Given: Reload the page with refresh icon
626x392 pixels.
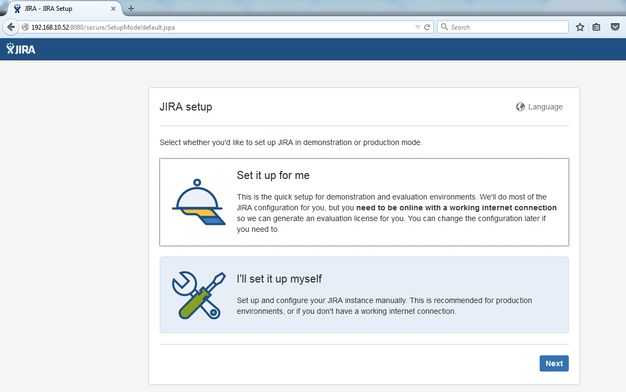Looking at the screenshot, I should tap(427, 27).
